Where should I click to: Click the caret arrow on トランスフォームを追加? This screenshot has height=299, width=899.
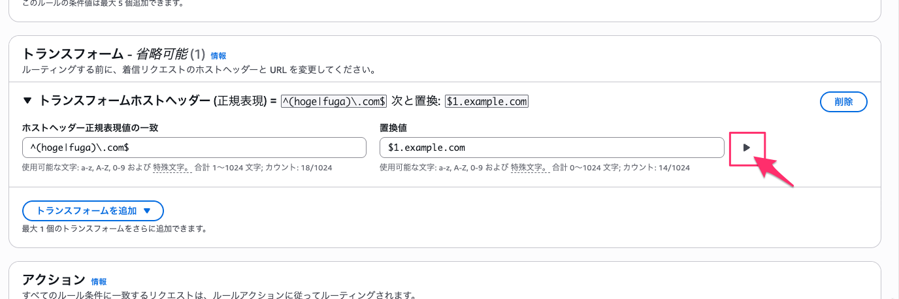tap(147, 211)
